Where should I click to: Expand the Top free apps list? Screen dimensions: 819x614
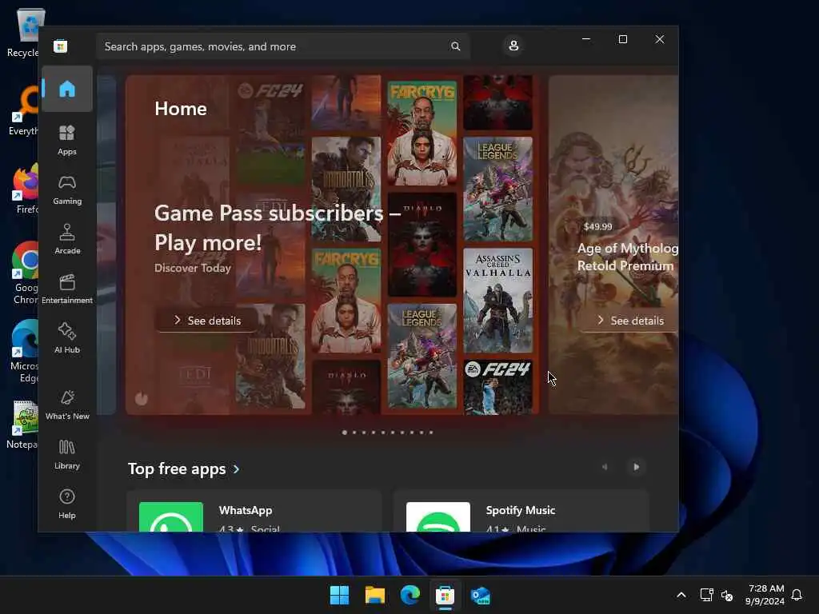[x=184, y=468]
